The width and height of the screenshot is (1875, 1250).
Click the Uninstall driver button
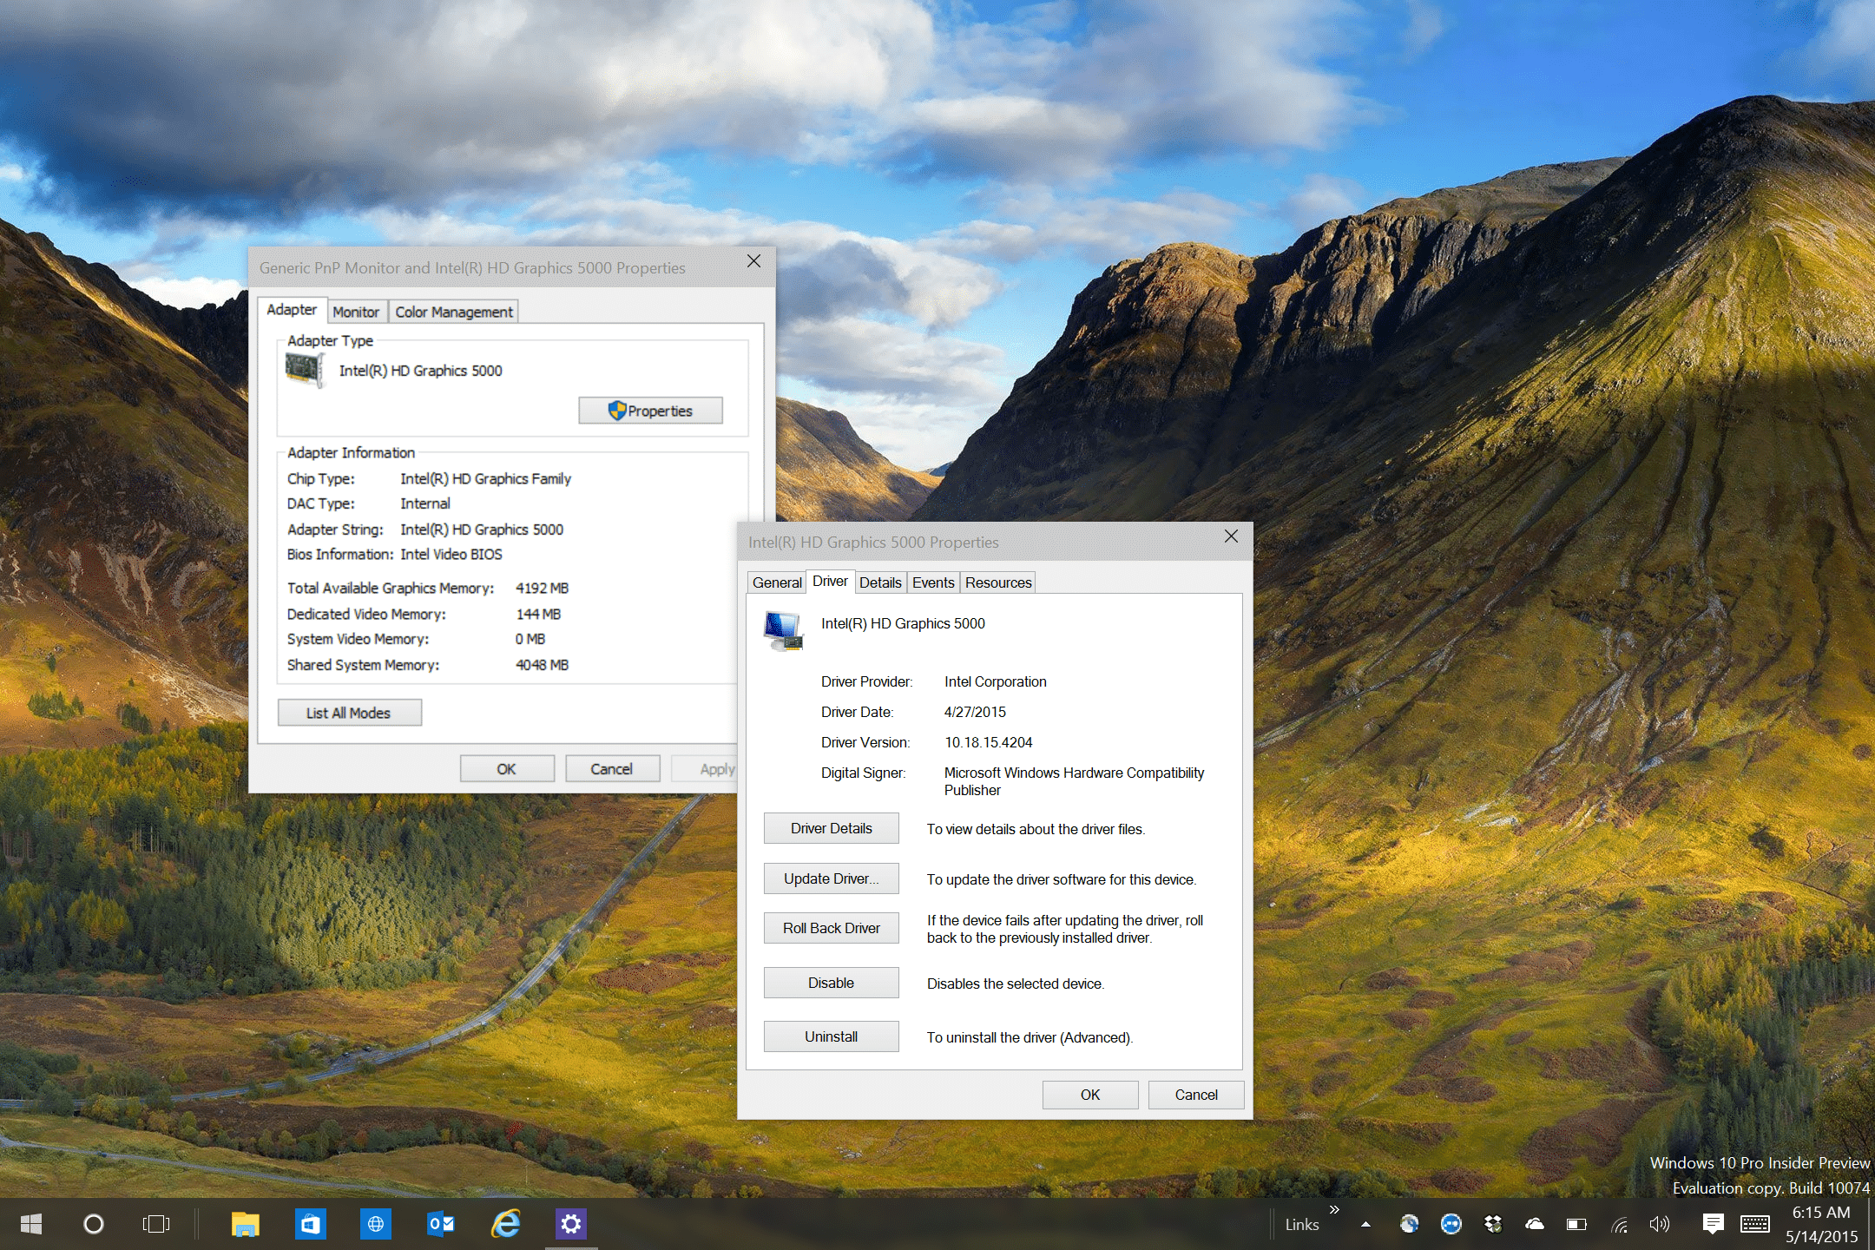[832, 1036]
